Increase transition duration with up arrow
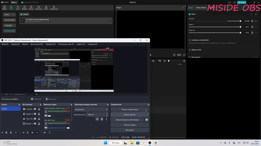This screenshot has height=146, width=261. coord(107,114)
